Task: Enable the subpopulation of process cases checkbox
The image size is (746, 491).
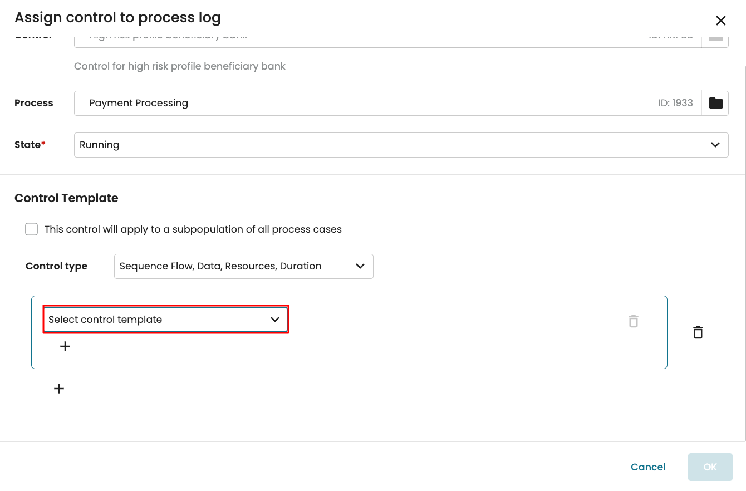Action: [x=32, y=229]
